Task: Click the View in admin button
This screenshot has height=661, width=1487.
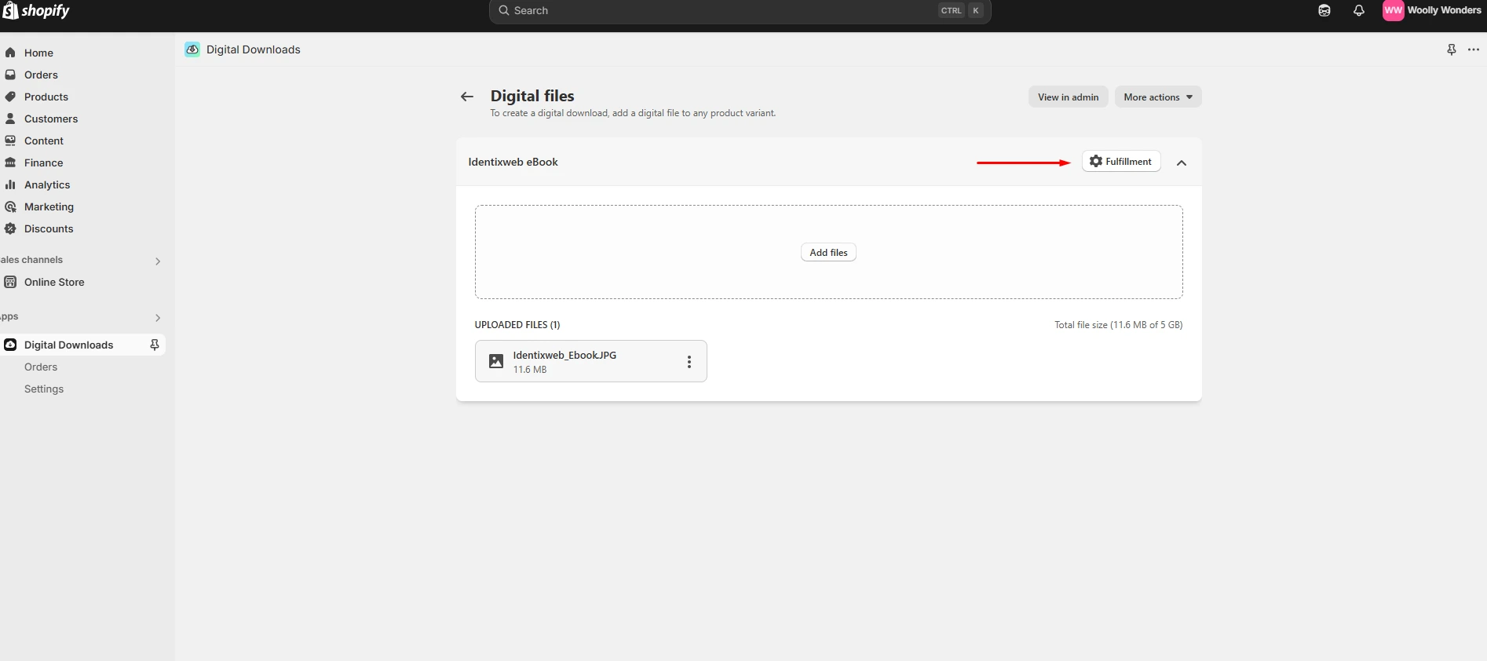Action: [1068, 97]
